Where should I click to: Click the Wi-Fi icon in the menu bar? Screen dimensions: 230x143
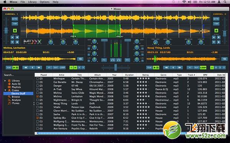pyautogui.click(x=184, y=2)
